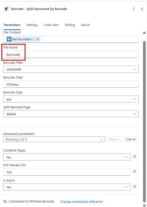Expand the Advanced parameters dropdown

click(x=101, y=139)
